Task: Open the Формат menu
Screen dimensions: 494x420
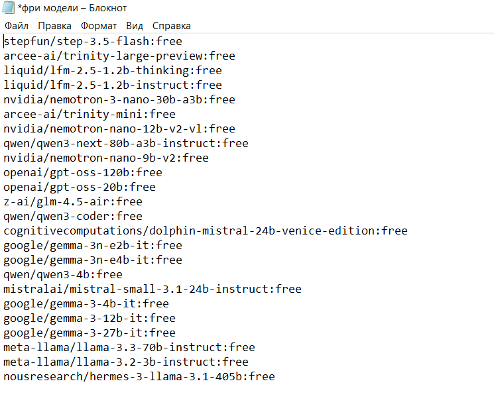Action: 99,26
